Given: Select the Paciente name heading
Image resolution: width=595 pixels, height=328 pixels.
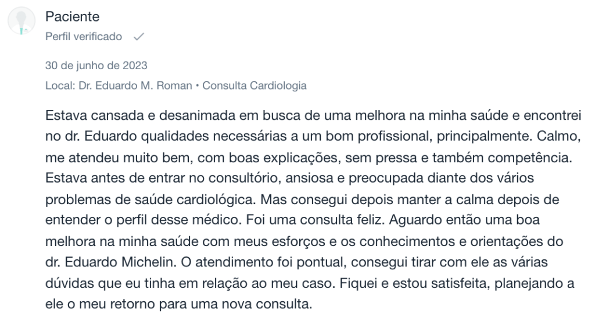Looking at the screenshot, I should click(72, 17).
